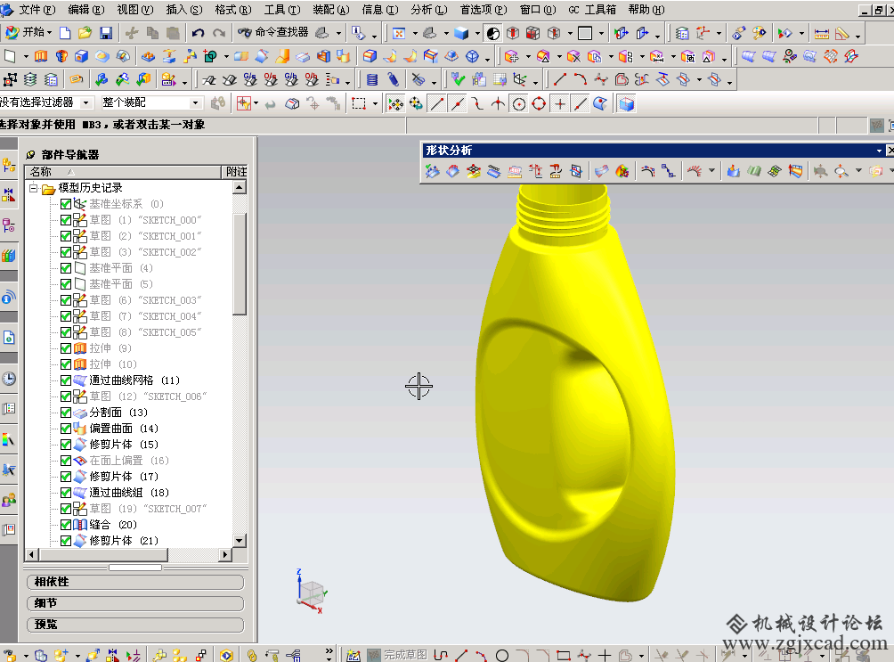Expand the 相依性 panel
Screen dimensions: 894x662
[x=135, y=582]
